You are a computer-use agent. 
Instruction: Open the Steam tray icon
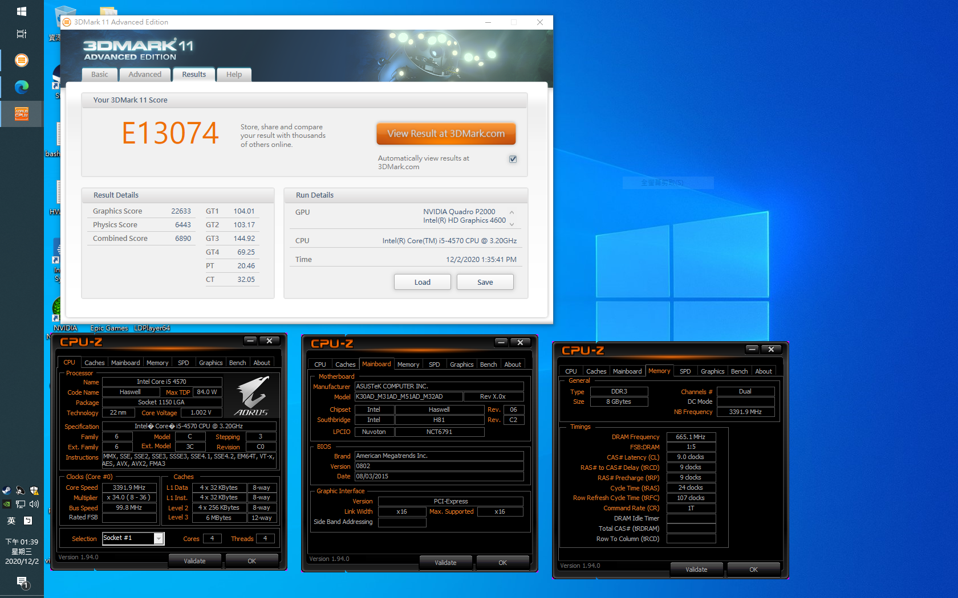point(7,490)
